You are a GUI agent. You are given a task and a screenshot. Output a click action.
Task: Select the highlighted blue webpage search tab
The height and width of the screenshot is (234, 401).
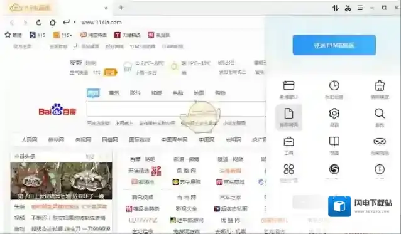(x=93, y=93)
